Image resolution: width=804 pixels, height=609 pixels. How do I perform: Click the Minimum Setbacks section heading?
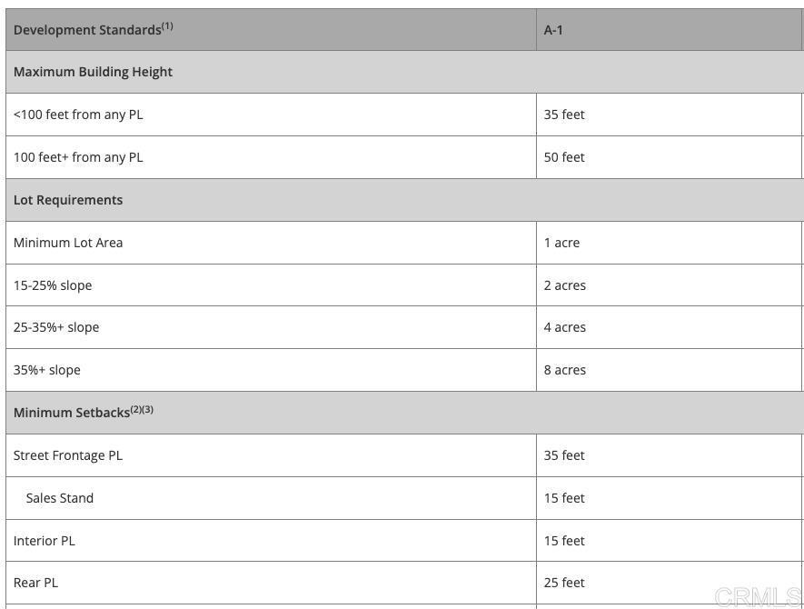72,413
